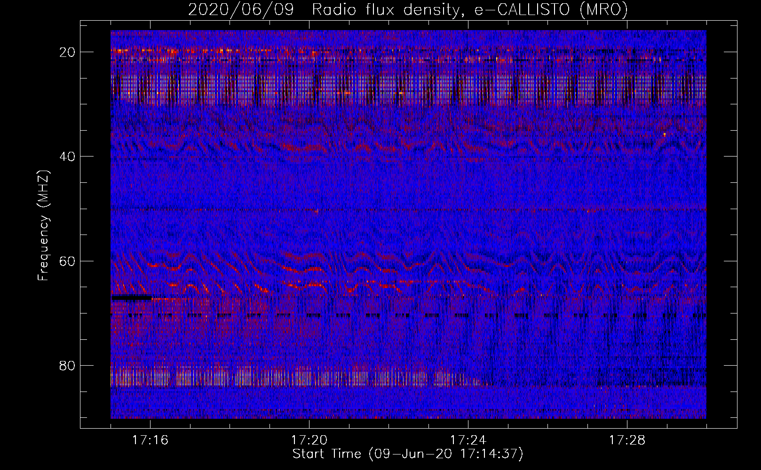Click the 80 MHz frequency tick label
The image size is (761, 470).
(x=68, y=366)
